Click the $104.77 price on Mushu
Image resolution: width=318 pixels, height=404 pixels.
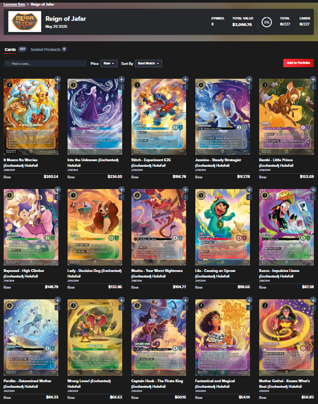tap(179, 287)
